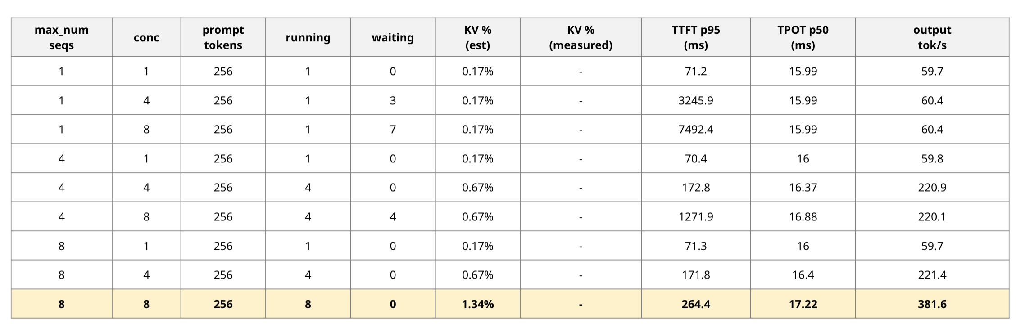Click the highlighted 1.34% KV cell
Image resolution: width=1016 pixels, height=333 pixels.
point(478,304)
